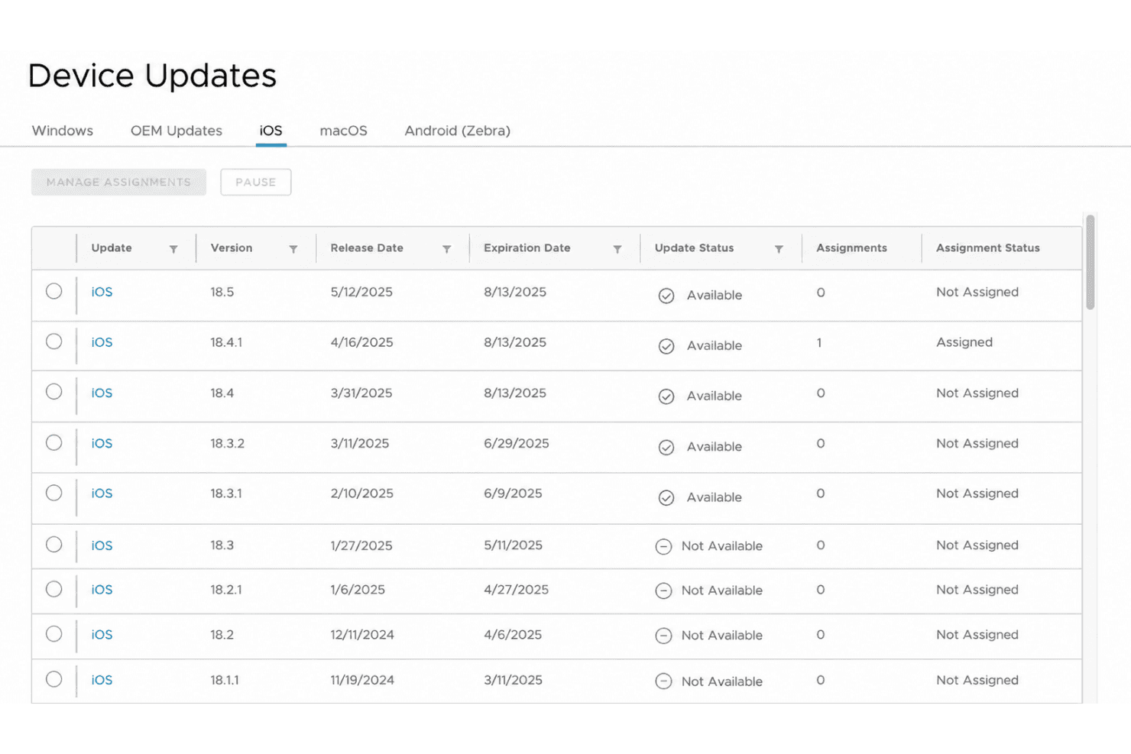Click the Available check icon for 18.3.2
Image resolution: width=1131 pixels, height=754 pixels.
[x=666, y=447]
